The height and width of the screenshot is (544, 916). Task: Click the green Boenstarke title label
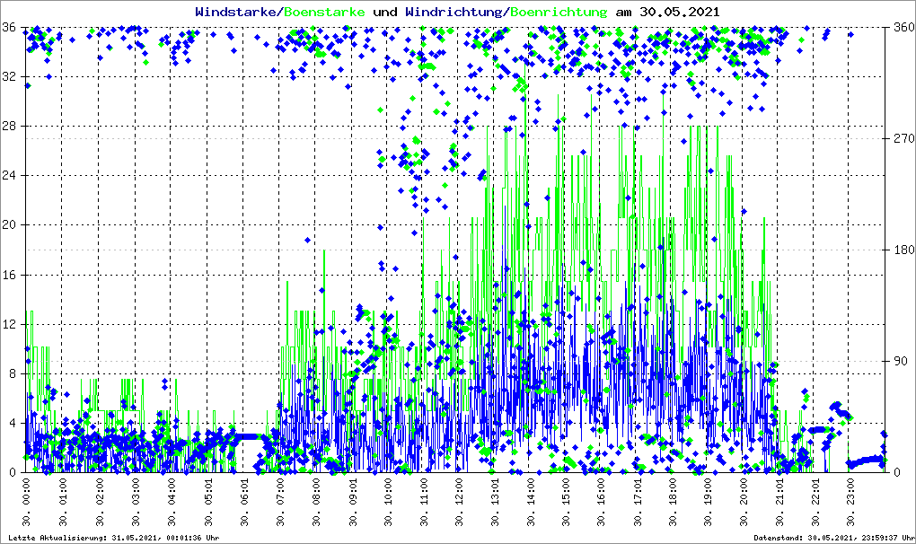click(324, 13)
